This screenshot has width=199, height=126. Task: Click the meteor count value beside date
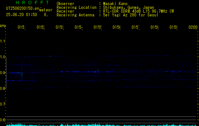[46, 15]
